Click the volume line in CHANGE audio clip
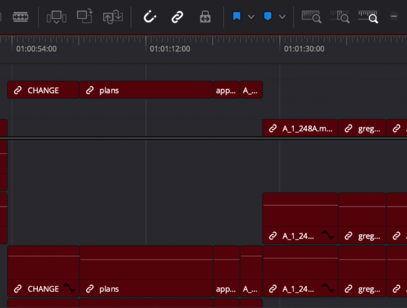The height and width of the screenshot is (308, 407). point(43,256)
